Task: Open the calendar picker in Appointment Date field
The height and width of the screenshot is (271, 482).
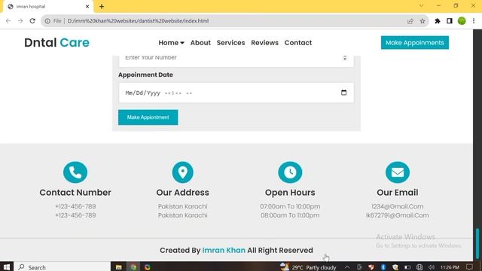Action: coord(343,93)
